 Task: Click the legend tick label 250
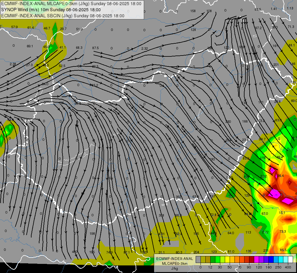[x=278, y=267]
